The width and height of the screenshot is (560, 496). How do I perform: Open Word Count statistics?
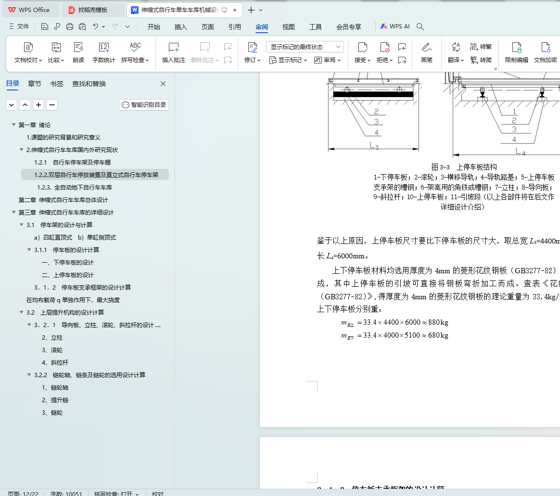[x=103, y=52]
